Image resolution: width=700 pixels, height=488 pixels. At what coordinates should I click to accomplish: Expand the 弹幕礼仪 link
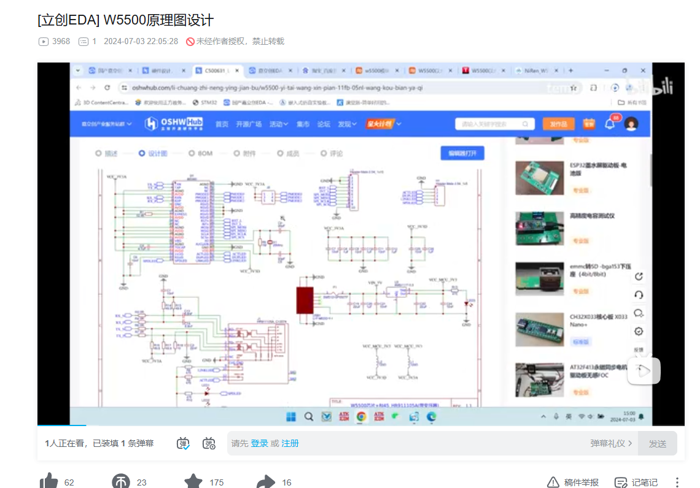click(611, 443)
